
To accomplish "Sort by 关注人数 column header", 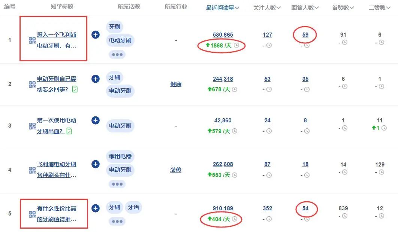I will [x=267, y=7].
